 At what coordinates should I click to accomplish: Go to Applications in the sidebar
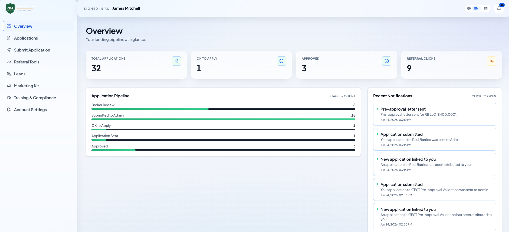click(38, 38)
